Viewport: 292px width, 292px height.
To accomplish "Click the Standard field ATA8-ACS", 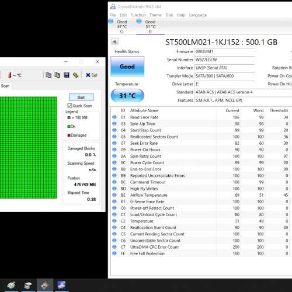I will [x=244, y=92].
